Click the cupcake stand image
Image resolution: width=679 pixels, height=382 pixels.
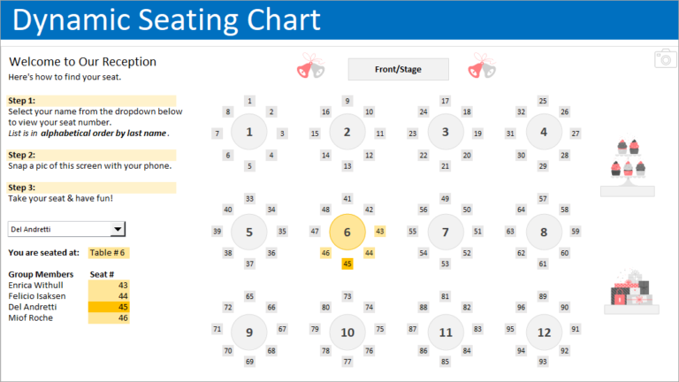tap(628, 165)
